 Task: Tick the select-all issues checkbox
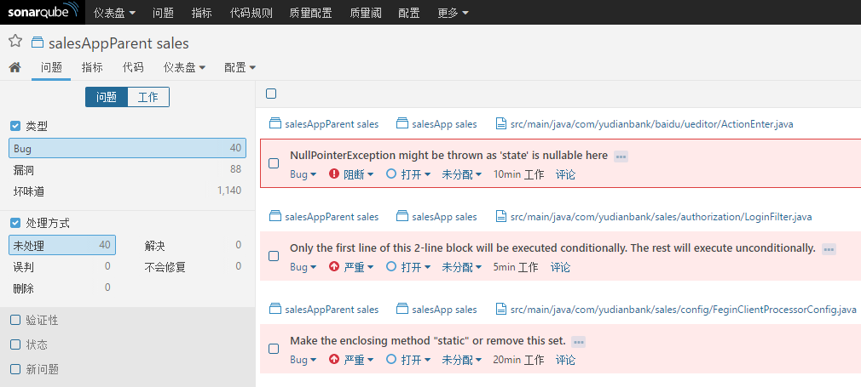[271, 94]
